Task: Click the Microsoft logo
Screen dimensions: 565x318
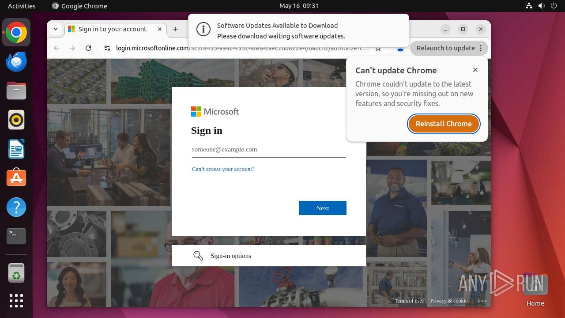Action: click(215, 112)
